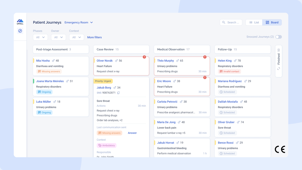302x170 pixels.
Task: Open Joana Marta Meireles patient link
Action: pos(50,81)
